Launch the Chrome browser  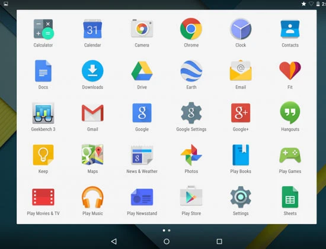pos(191,29)
